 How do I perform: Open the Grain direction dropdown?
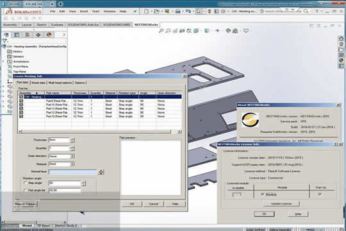(x=62, y=157)
